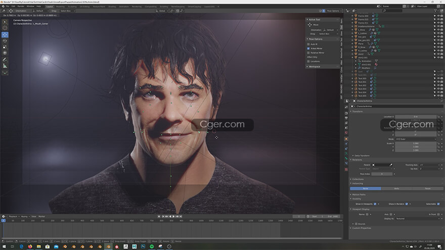The image size is (445, 250).
Task: Expand the Custom Properties panel
Action: (x=361, y=228)
